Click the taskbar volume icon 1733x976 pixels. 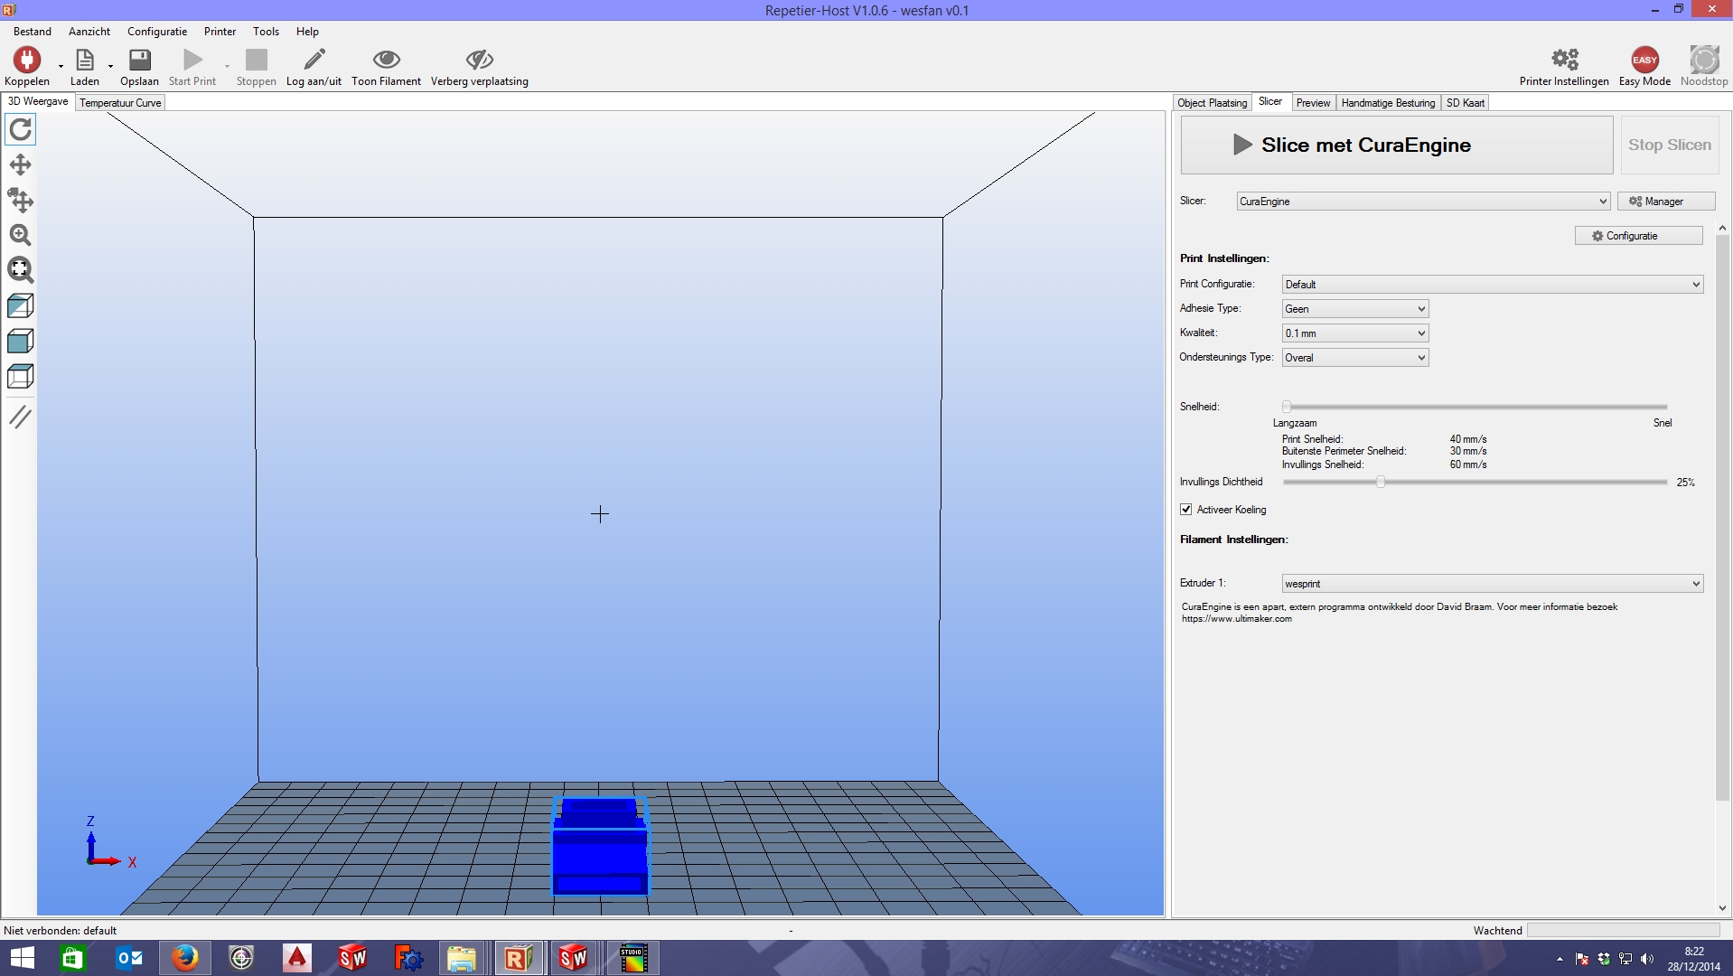coord(1646,959)
